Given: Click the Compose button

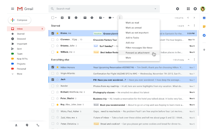Looking at the screenshot, I should point(20,20).
